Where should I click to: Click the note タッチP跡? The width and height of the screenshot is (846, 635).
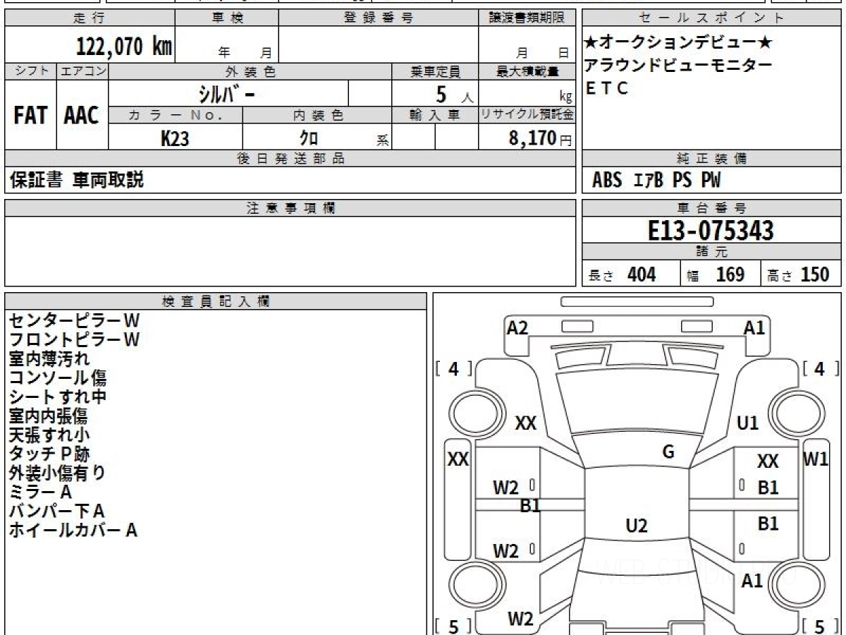(49, 454)
